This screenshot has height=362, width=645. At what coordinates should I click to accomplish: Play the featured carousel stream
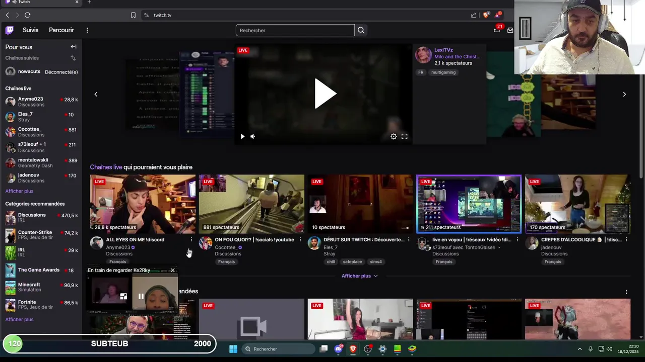[x=325, y=94]
